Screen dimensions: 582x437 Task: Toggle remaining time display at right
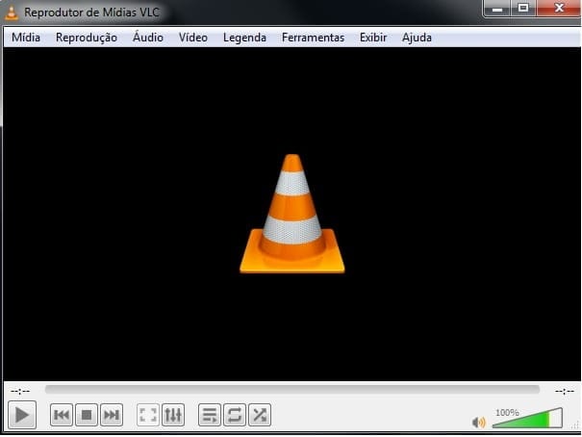[x=564, y=391]
